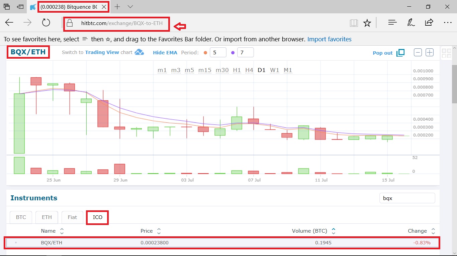Hide the EMA lines
Screen dimensions: 457x256
pos(165,53)
